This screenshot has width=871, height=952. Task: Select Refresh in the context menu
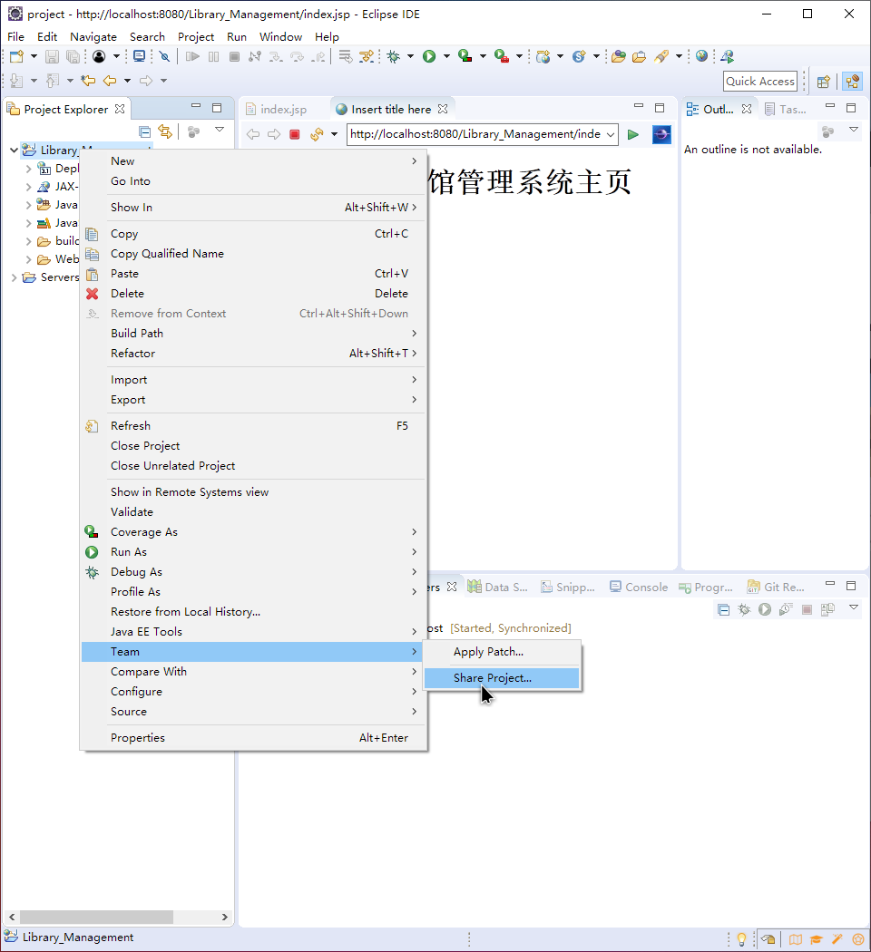253,425
